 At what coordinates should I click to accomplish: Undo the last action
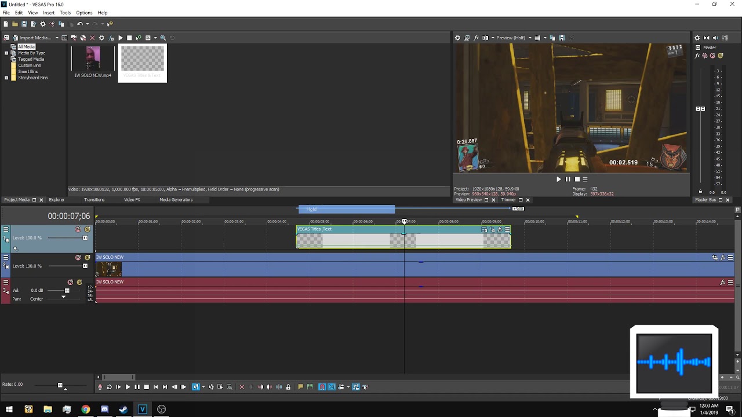pyautogui.click(x=80, y=24)
